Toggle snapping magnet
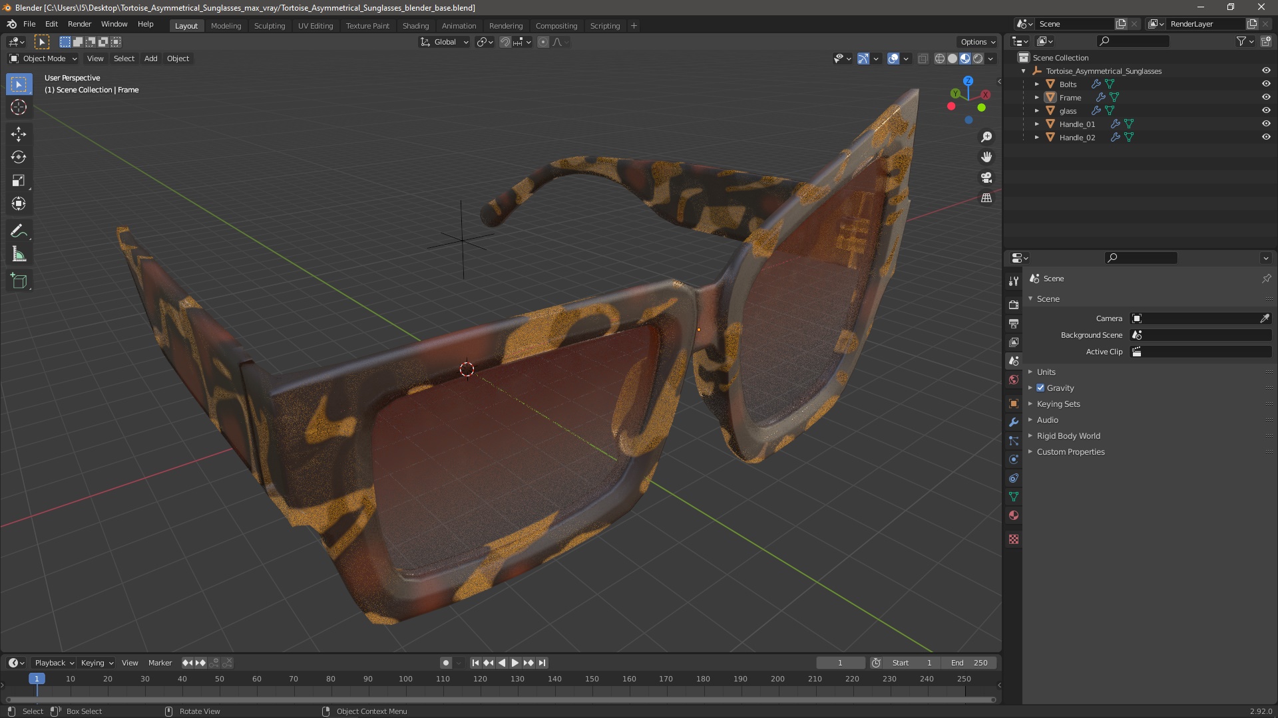 (x=505, y=42)
